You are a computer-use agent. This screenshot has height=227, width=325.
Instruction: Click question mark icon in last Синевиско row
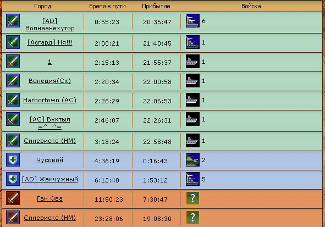(x=193, y=218)
